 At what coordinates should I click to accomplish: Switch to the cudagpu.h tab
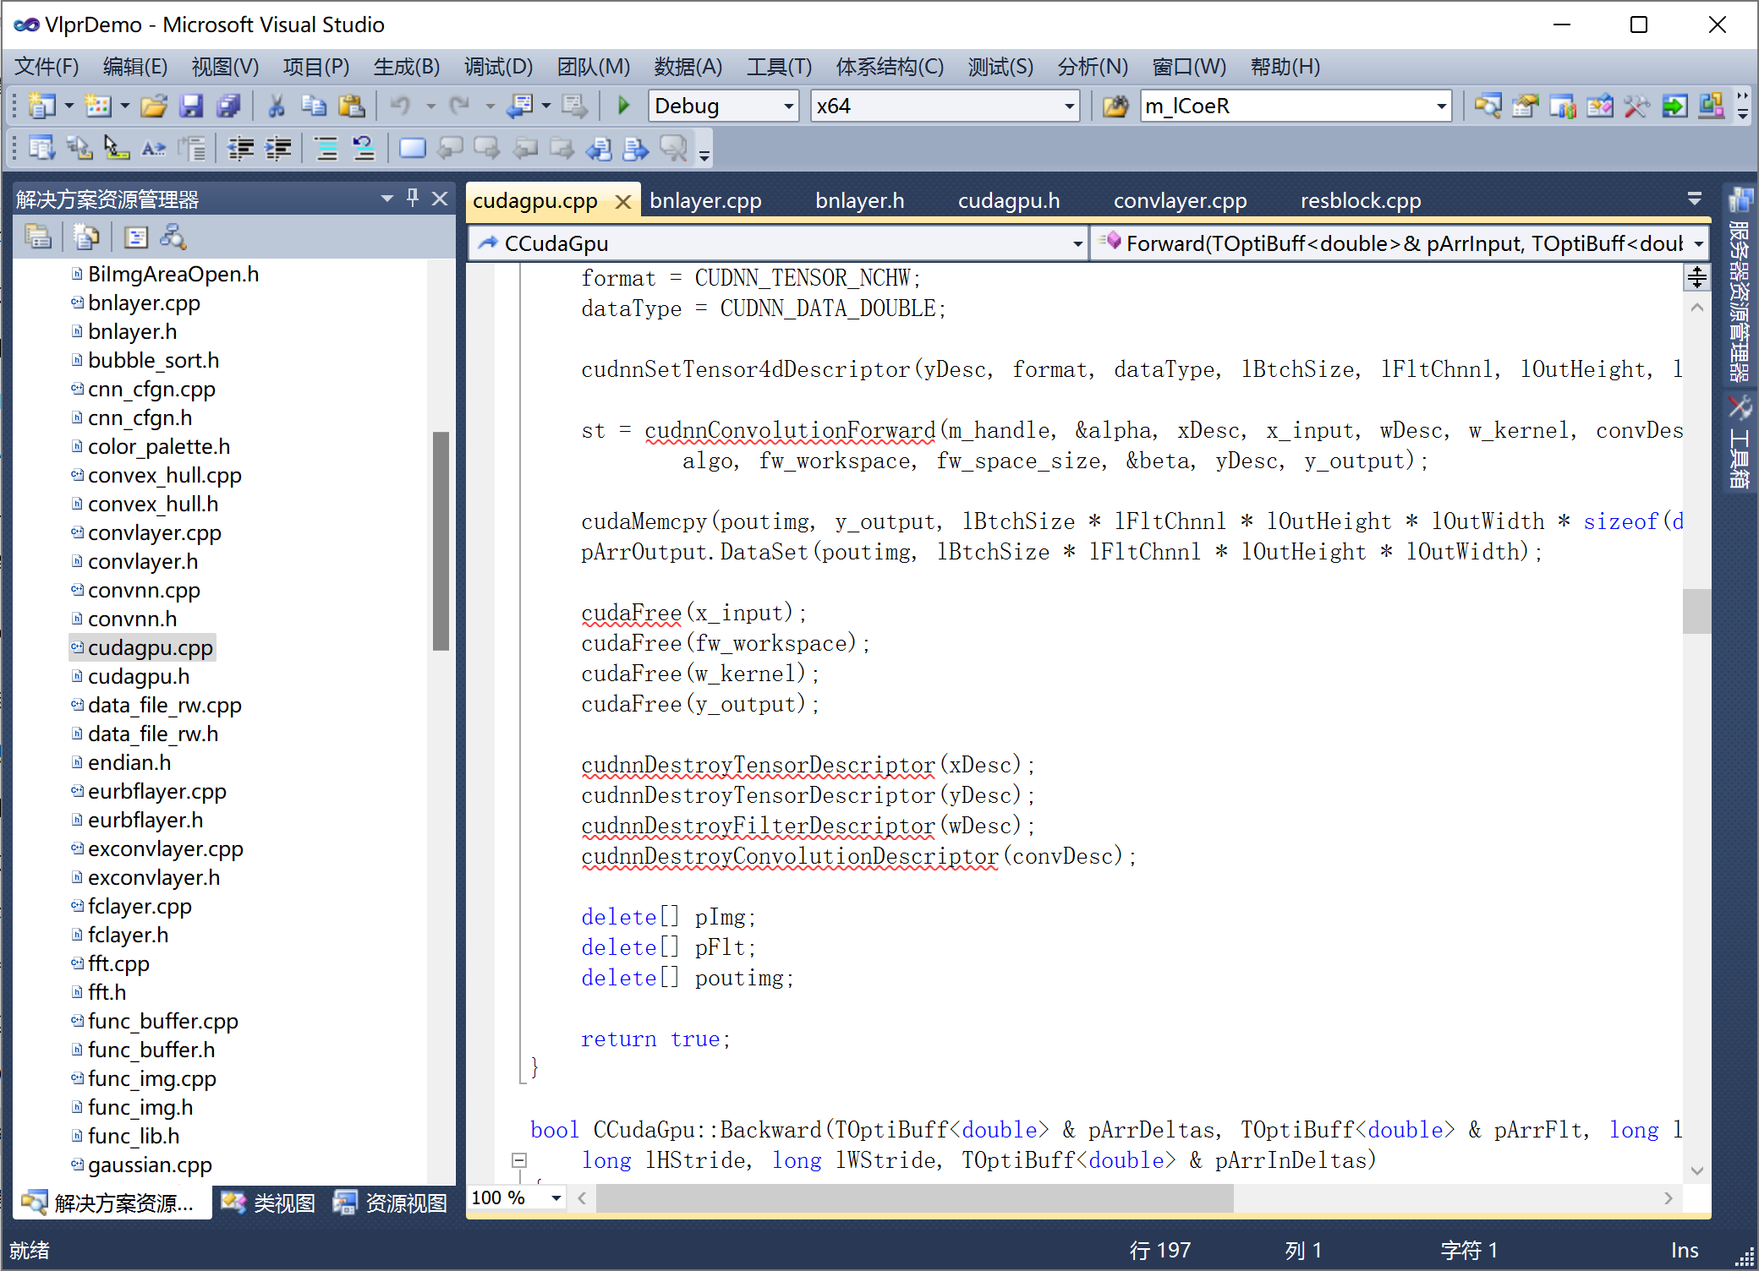[1009, 200]
